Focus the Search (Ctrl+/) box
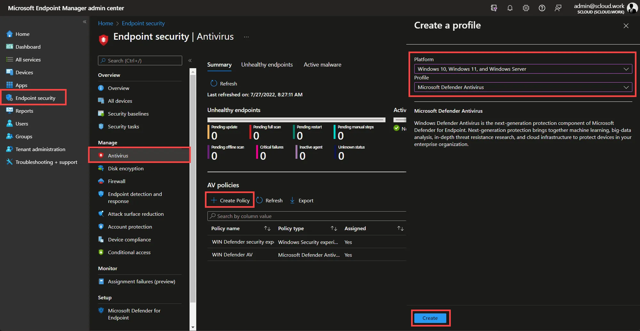Viewport: 640px width, 331px height. (x=140, y=61)
